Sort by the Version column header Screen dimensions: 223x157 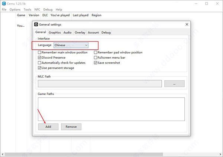pos(34,15)
